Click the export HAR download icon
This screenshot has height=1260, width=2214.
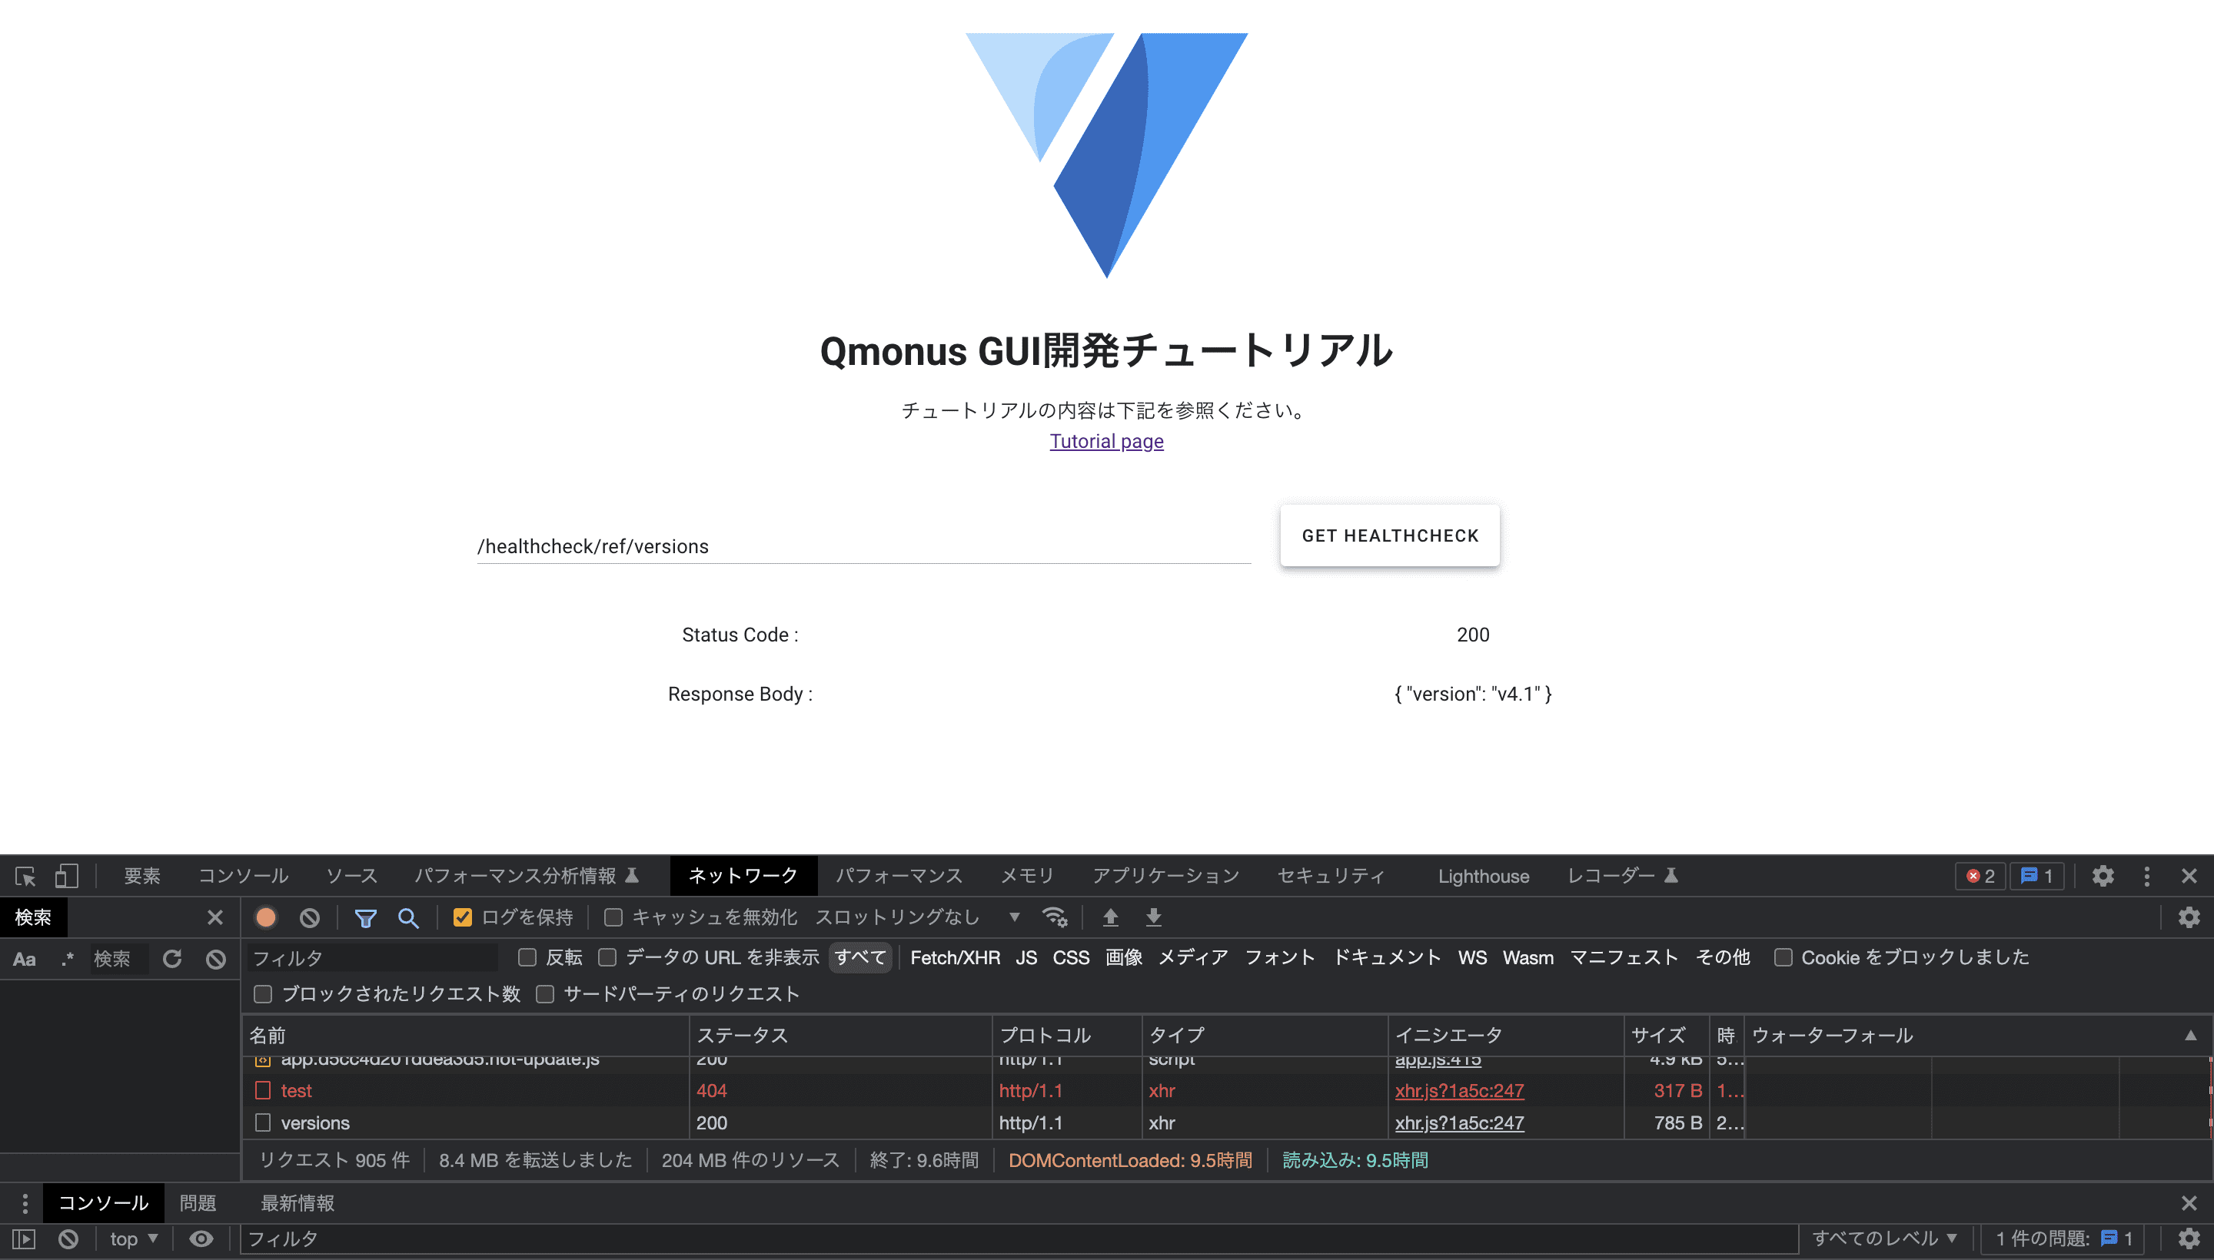pos(1153,917)
